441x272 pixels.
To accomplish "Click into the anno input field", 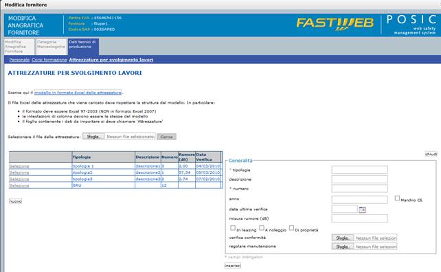I will tap(359, 200).
